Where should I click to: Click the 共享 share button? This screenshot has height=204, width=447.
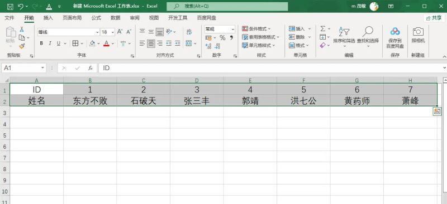click(434, 18)
